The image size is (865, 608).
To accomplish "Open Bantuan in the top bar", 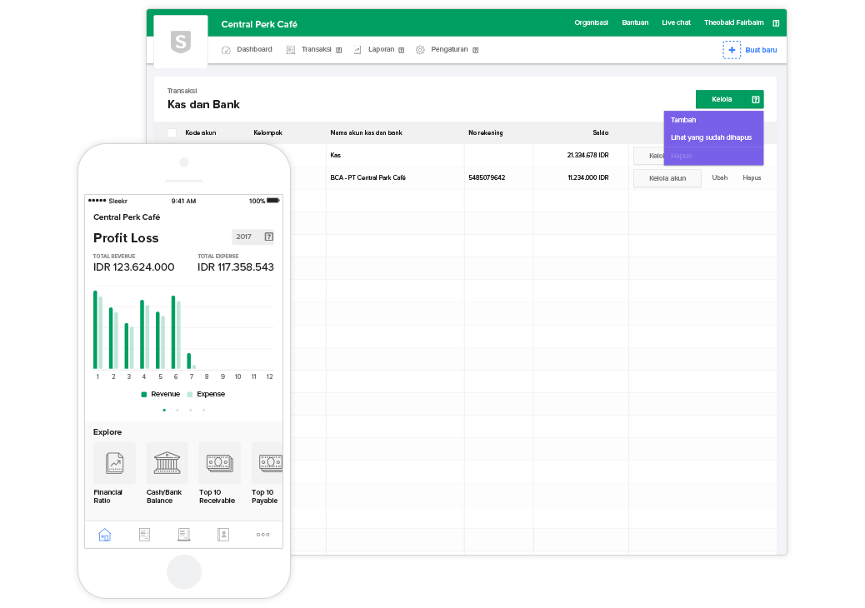I will point(635,22).
